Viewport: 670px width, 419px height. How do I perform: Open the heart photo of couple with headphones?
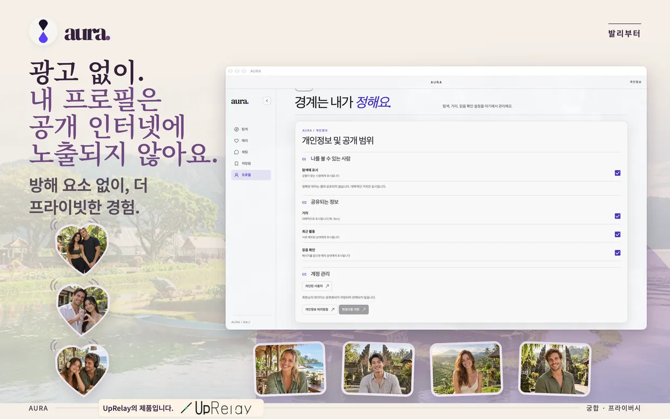coord(82,370)
